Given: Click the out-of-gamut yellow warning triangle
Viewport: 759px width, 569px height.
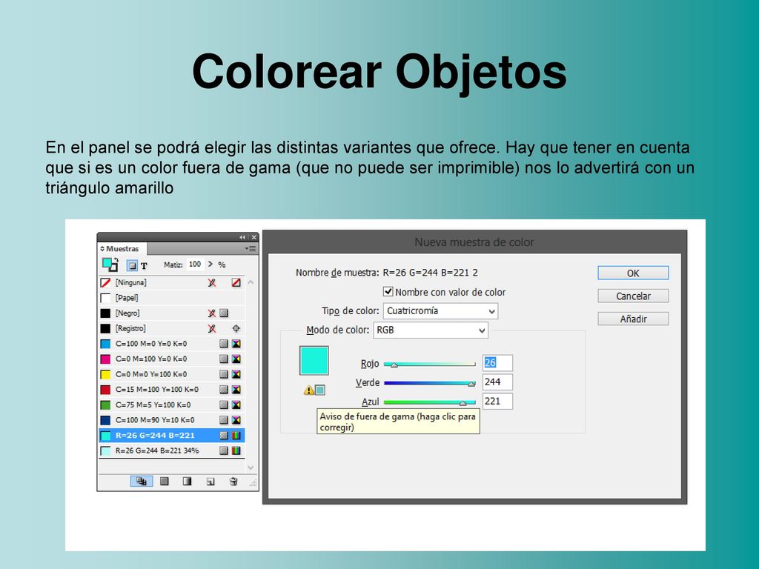Looking at the screenshot, I should click(x=308, y=390).
